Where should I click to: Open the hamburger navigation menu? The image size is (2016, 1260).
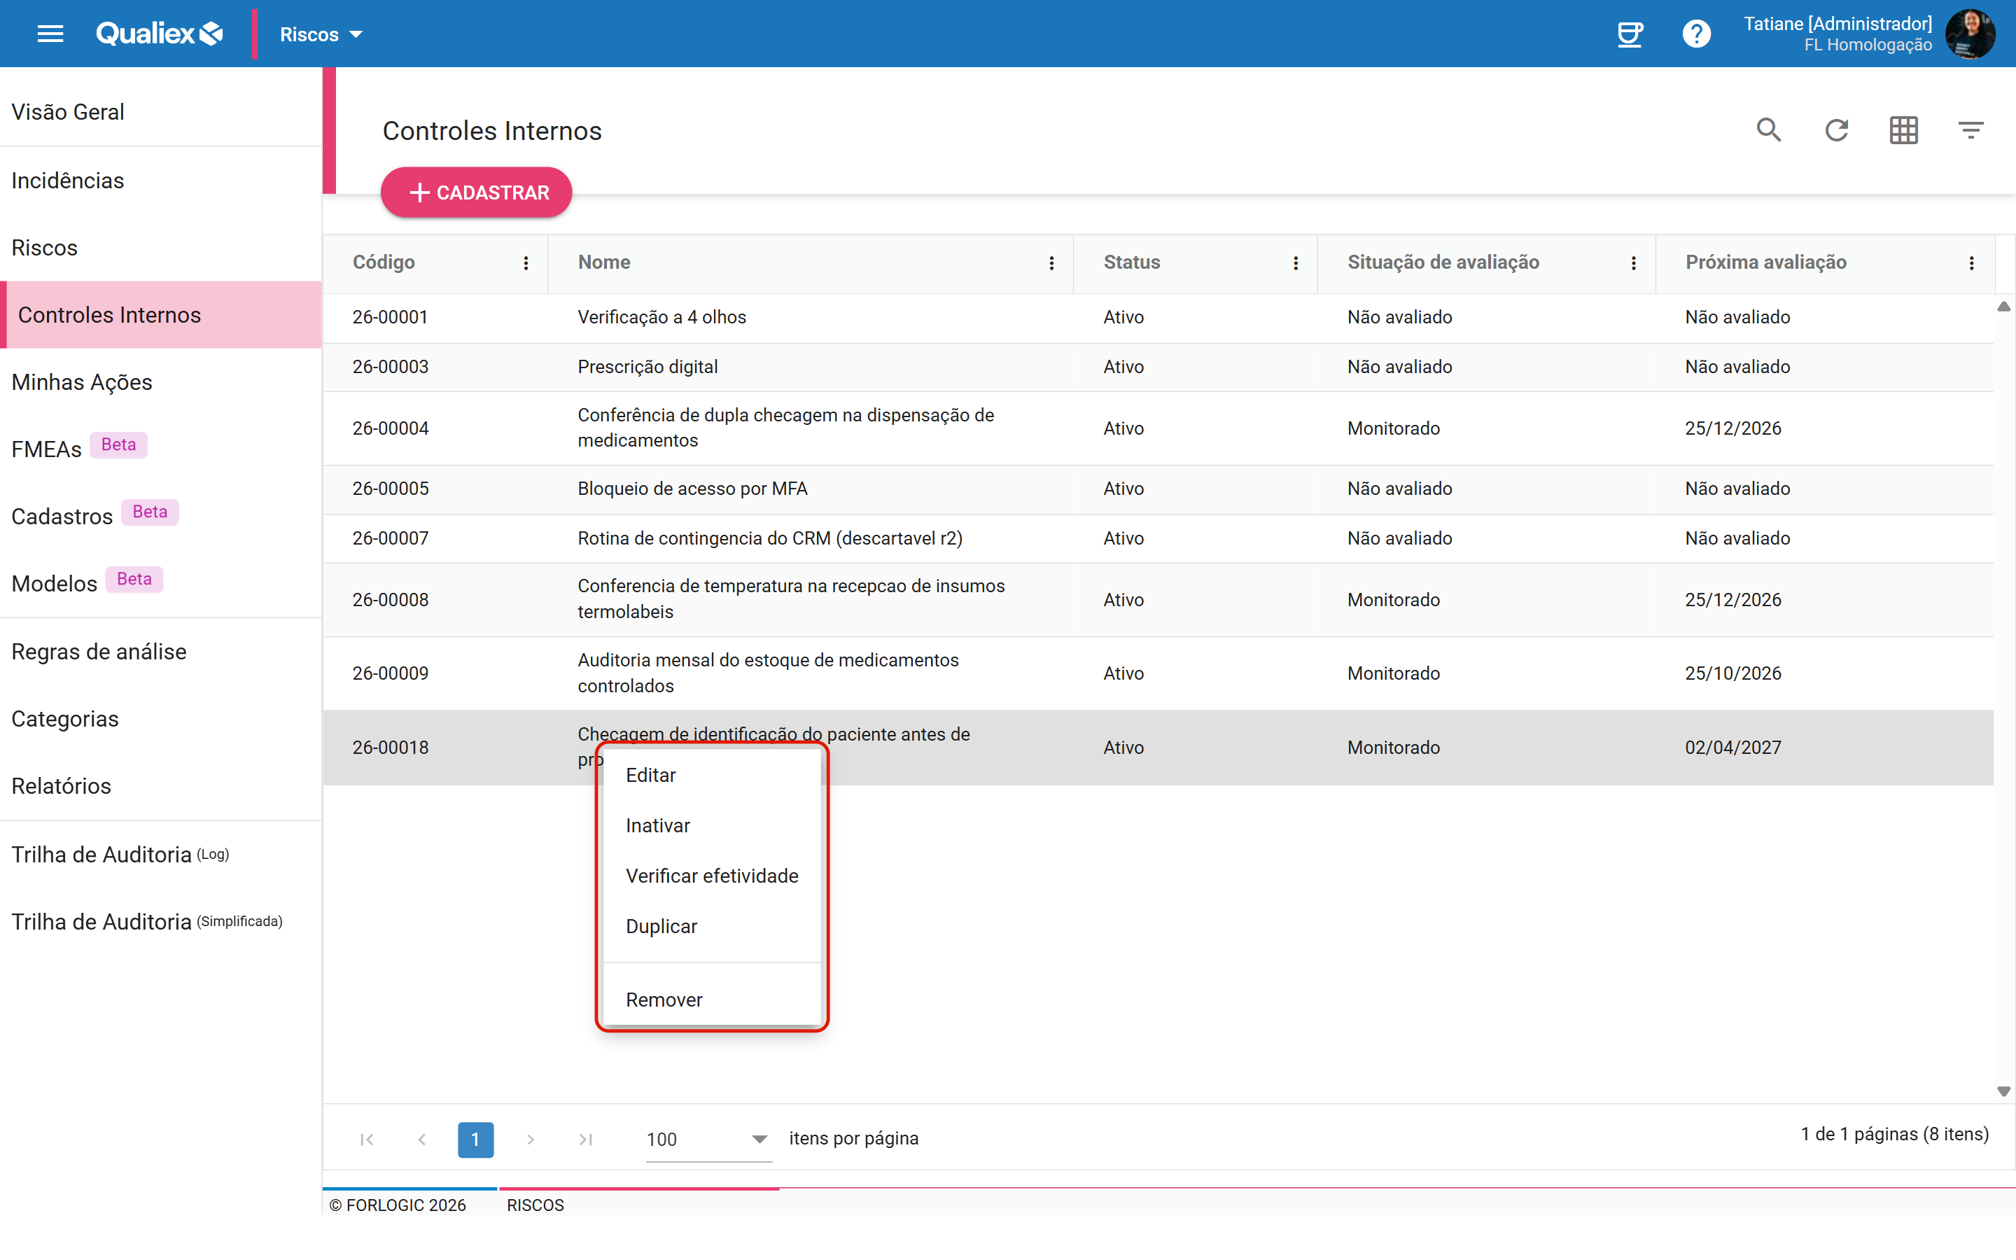point(51,34)
